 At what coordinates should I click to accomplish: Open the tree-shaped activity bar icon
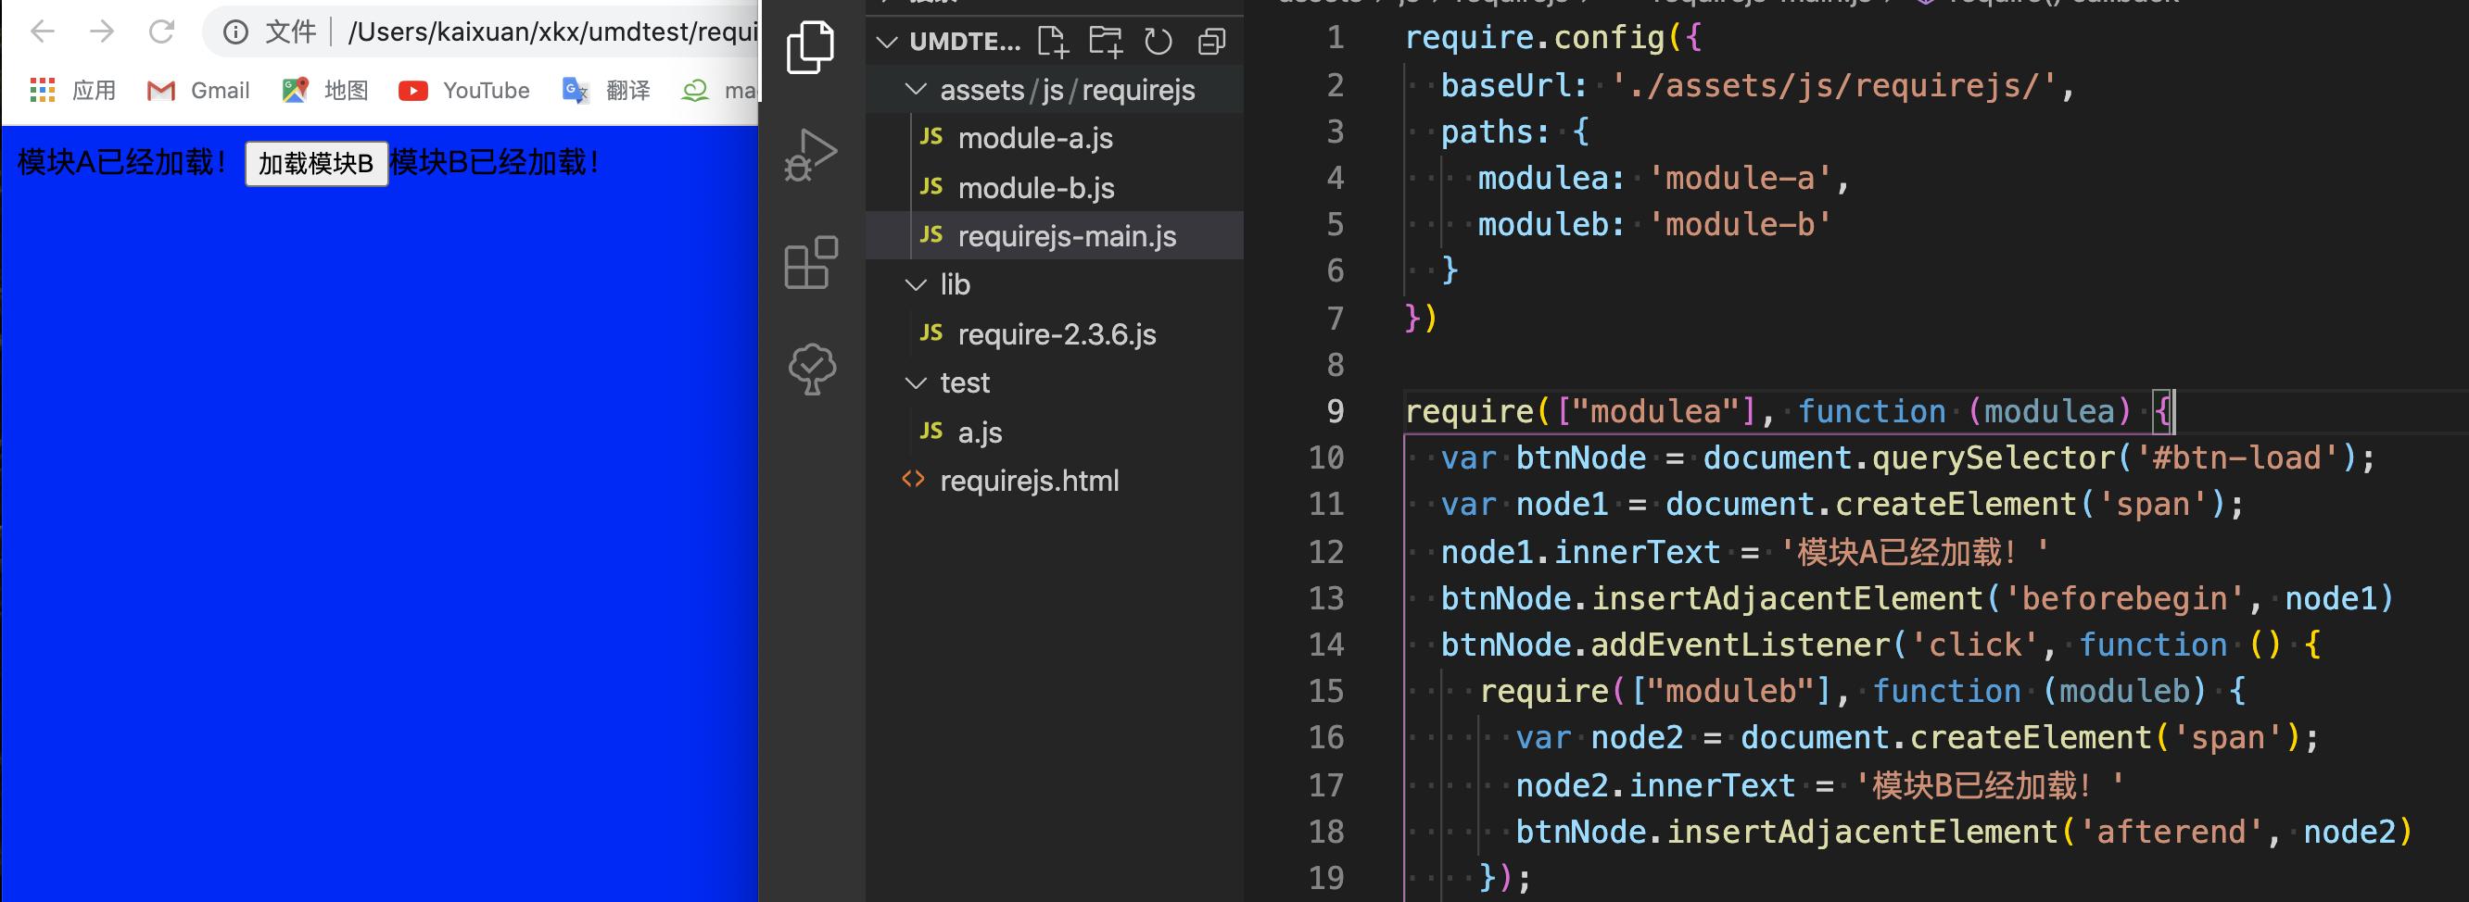point(812,369)
